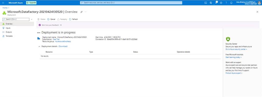The height and width of the screenshot is (97, 262).
Task: Click the Start time value
Action: pos(112,37)
